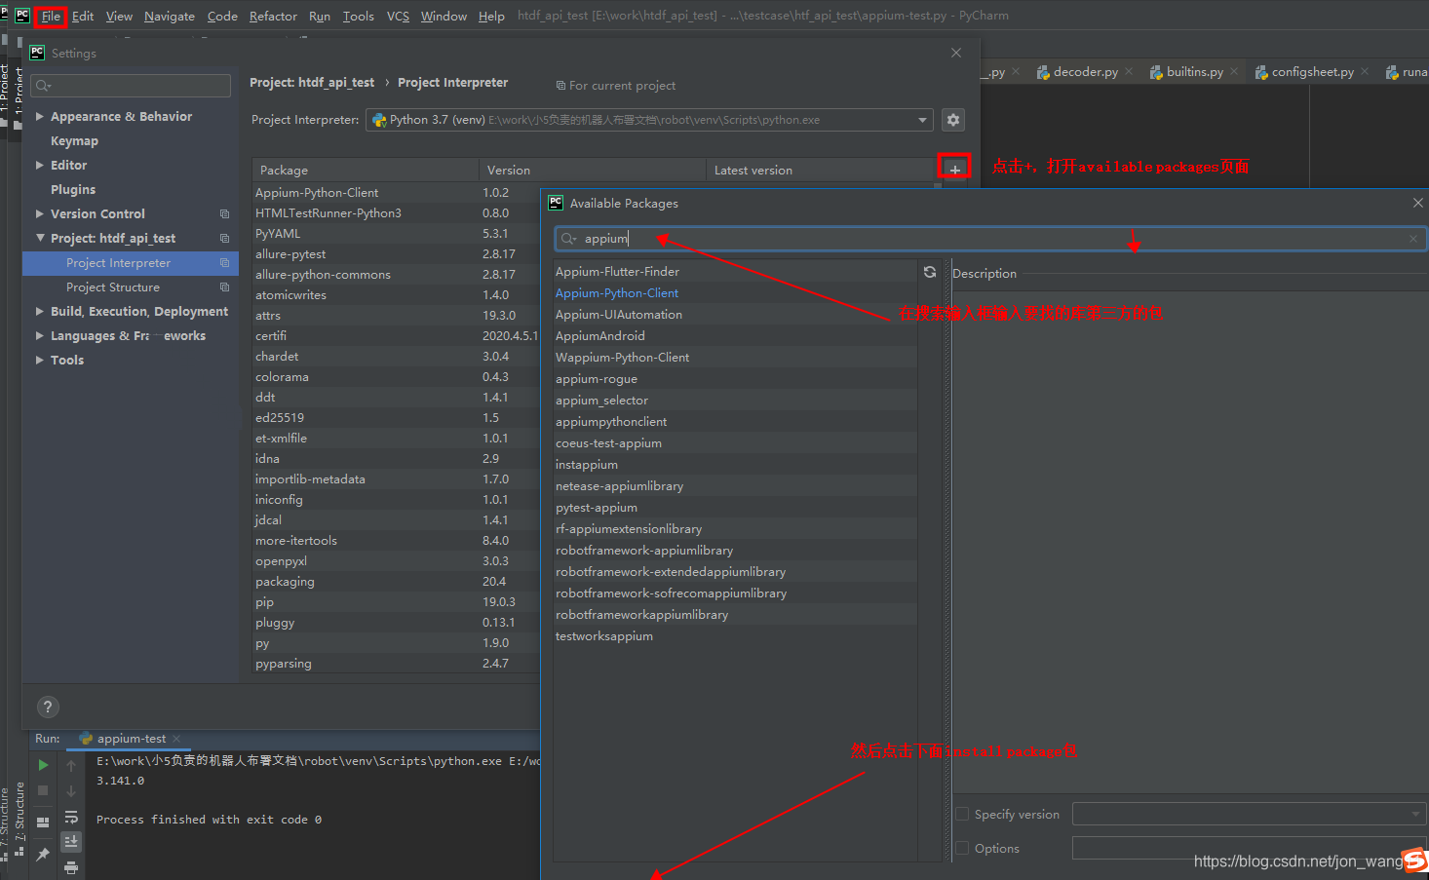Click the soft-wrap icon in run console
This screenshot has width=1429, height=880.
click(71, 817)
